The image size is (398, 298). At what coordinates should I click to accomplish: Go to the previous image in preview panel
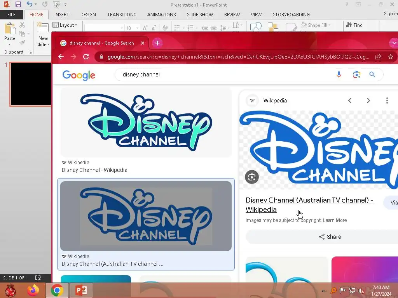coord(350,100)
